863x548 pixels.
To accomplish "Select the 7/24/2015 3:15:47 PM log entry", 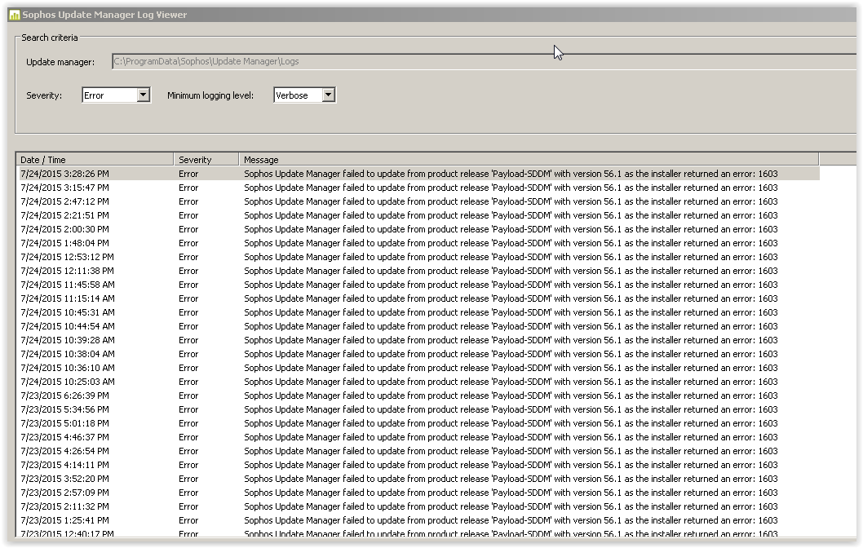I will pos(418,188).
